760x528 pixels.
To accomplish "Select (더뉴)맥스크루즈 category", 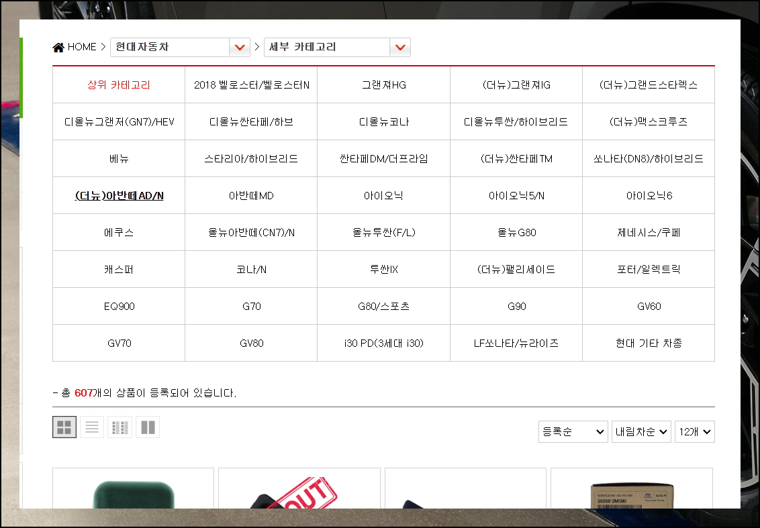I will pyautogui.click(x=649, y=121).
